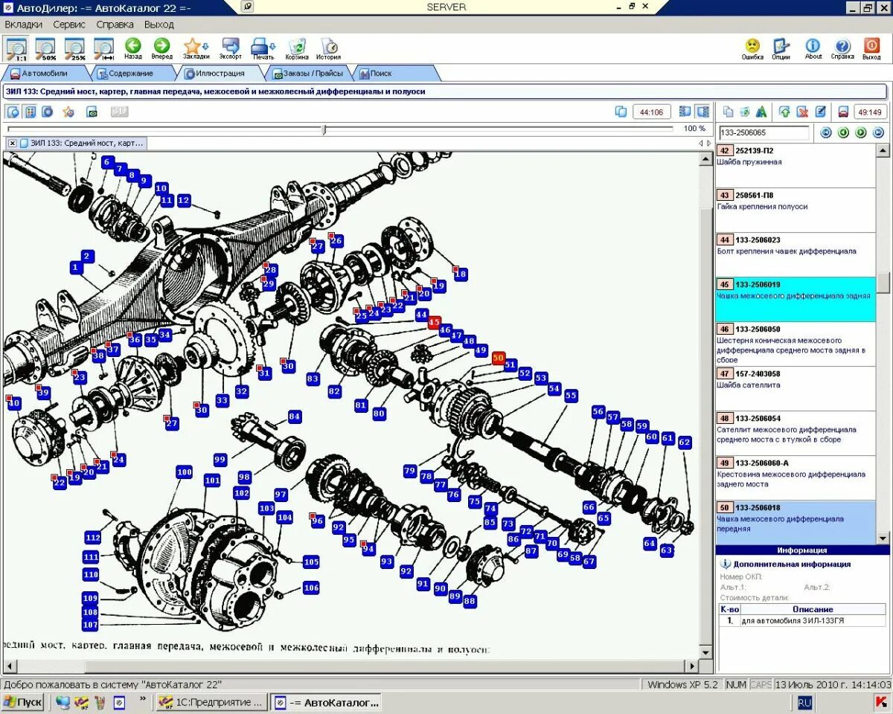This screenshot has width=893, height=714.
Task: Click the Выход exit toolbar icon
Action: (871, 48)
